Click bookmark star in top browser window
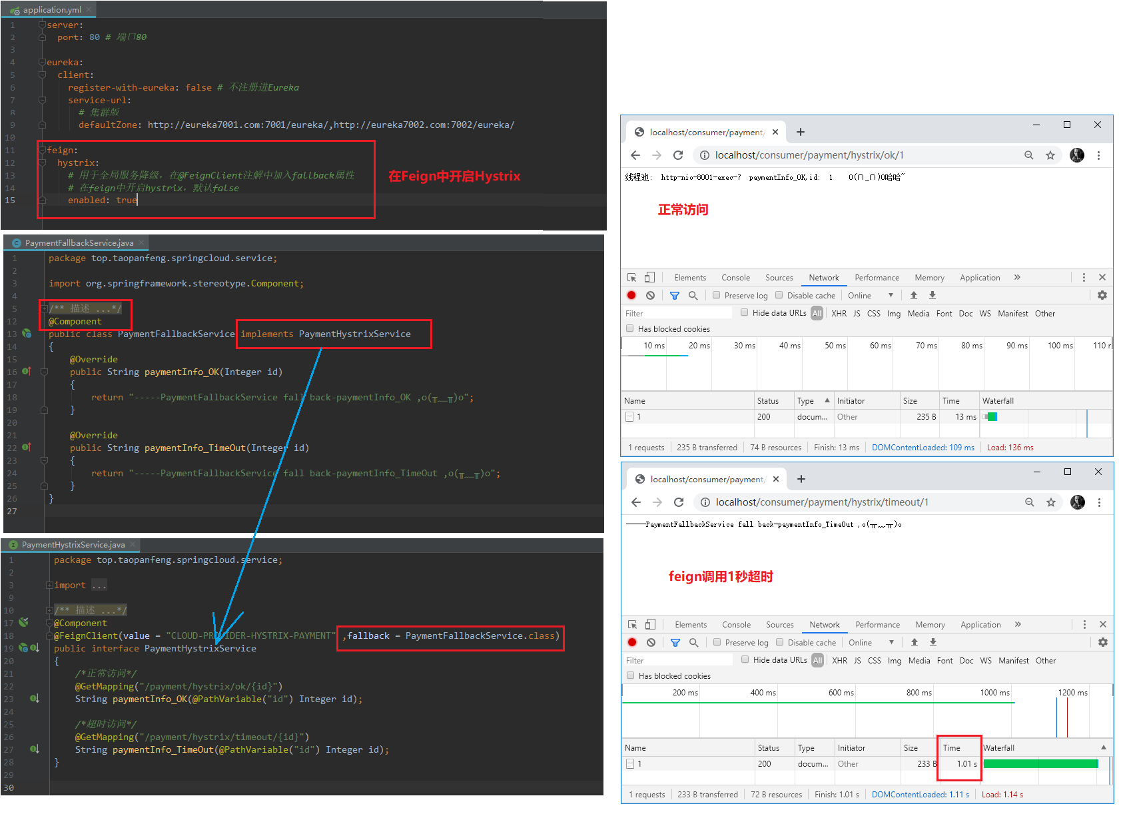 click(x=1050, y=155)
